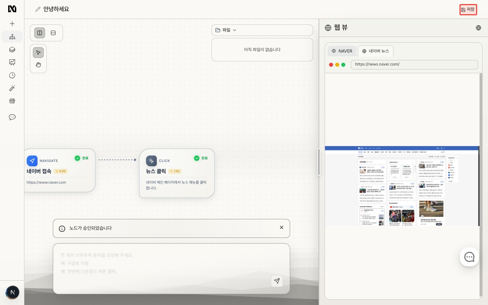Viewport: 488px width, 305px height.
Task: Open the layers stack icon in sidebar
Action: point(12,49)
